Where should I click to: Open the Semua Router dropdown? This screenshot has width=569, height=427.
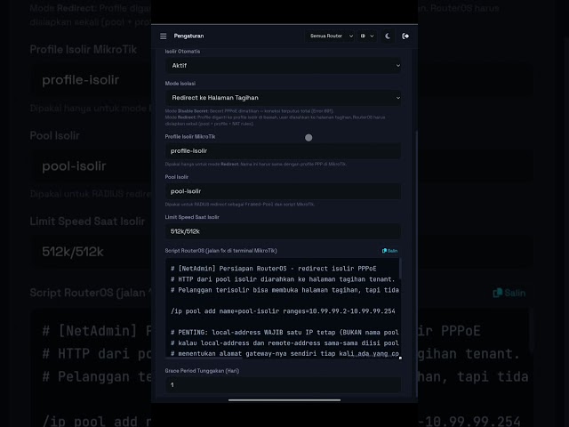point(330,36)
